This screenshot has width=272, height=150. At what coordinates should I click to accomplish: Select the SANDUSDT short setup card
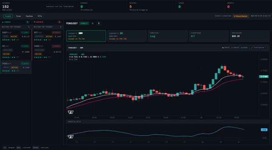click(48, 52)
